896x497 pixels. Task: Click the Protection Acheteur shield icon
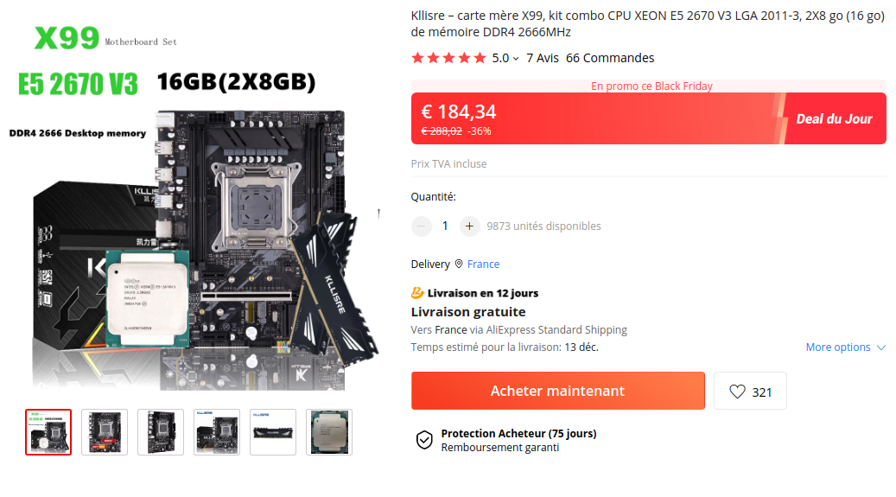click(424, 440)
